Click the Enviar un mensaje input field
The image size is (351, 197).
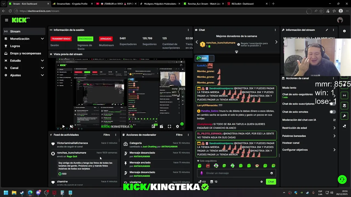pyautogui.click(x=236, y=173)
